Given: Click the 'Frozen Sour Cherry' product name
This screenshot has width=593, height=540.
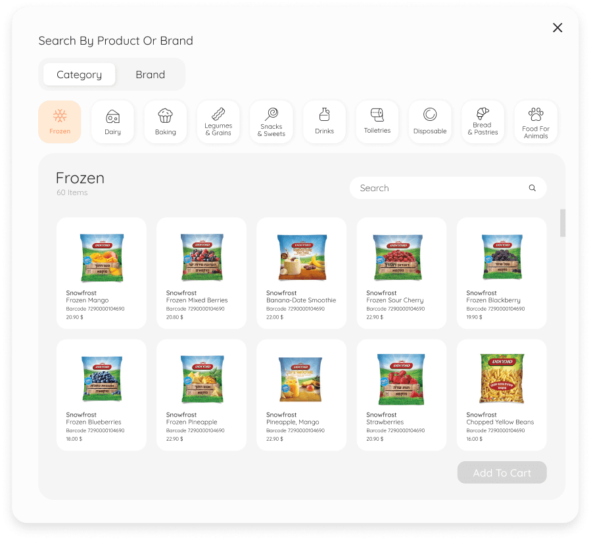Looking at the screenshot, I should point(395,300).
